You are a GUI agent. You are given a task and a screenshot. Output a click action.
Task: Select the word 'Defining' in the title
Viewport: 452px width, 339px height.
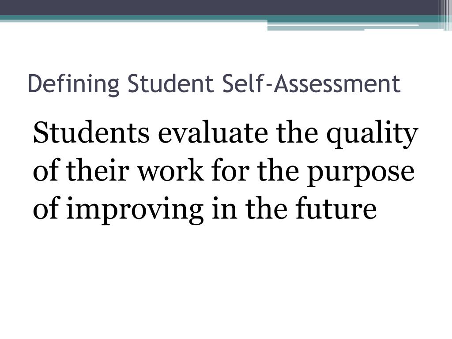74,84
